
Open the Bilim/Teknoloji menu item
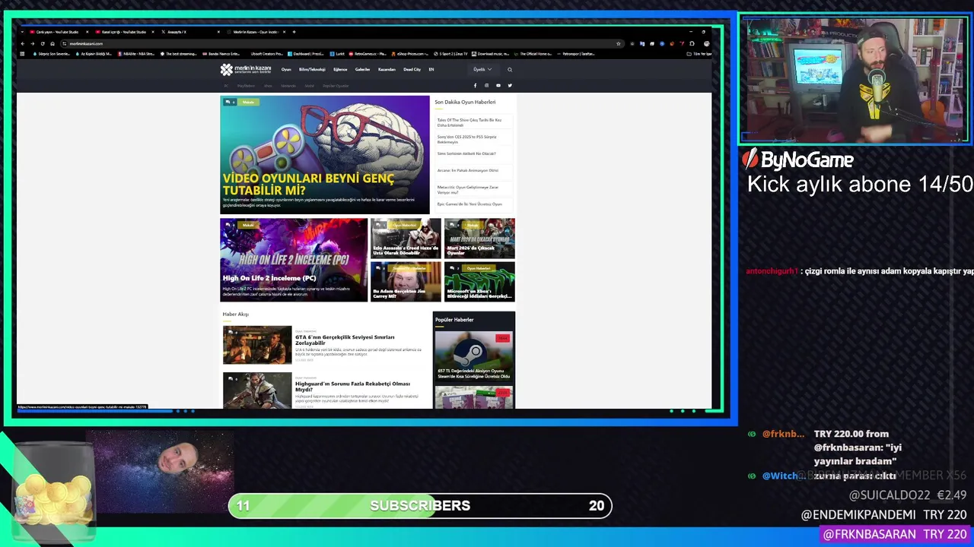312,69
